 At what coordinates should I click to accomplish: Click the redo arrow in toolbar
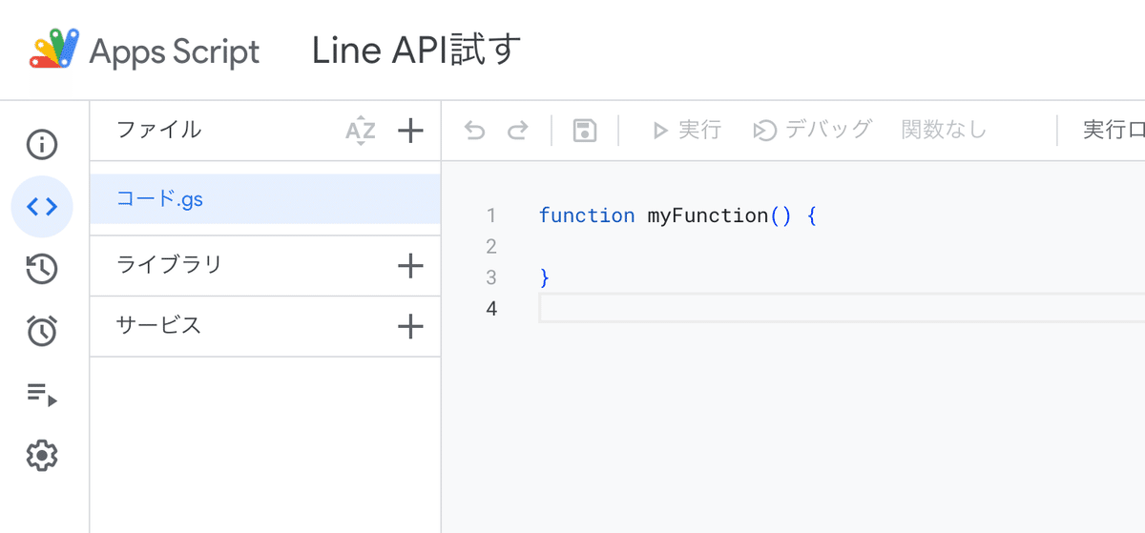pyautogui.click(x=517, y=131)
